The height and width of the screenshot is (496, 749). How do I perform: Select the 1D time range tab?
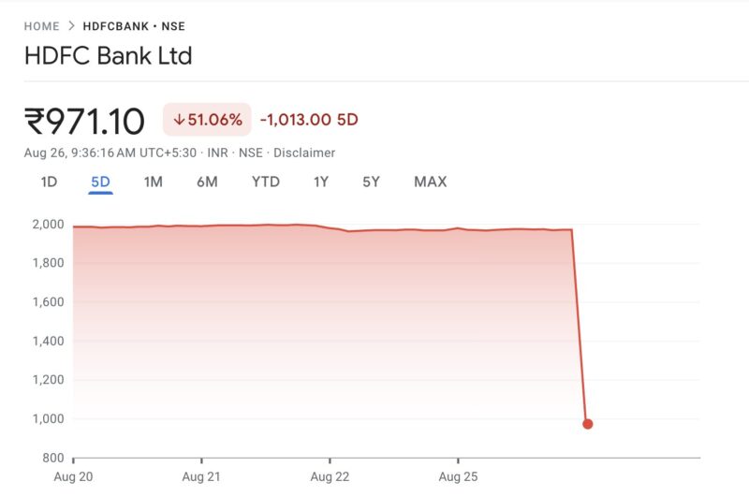(49, 182)
